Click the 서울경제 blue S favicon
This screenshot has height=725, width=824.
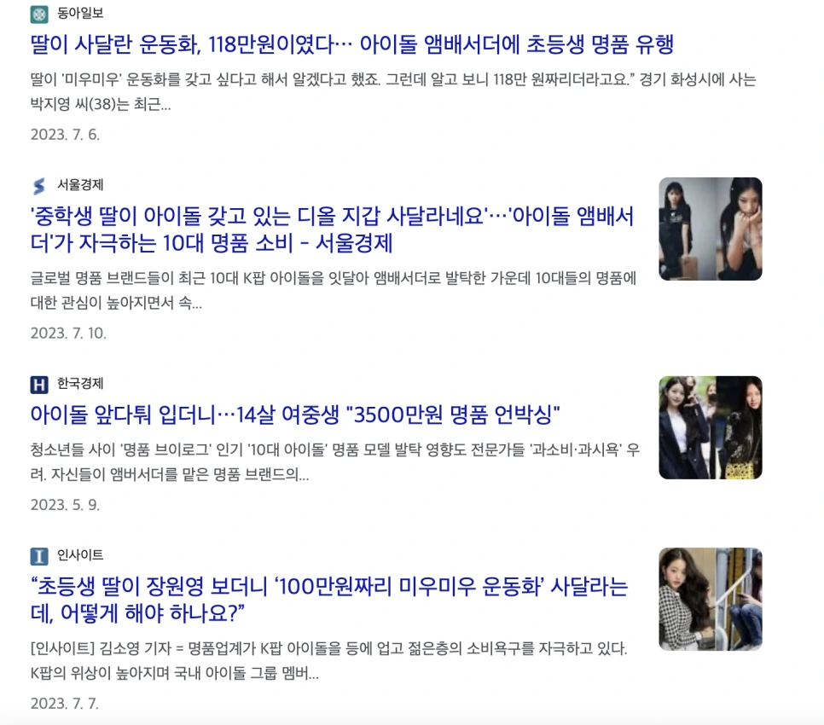click(x=39, y=186)
